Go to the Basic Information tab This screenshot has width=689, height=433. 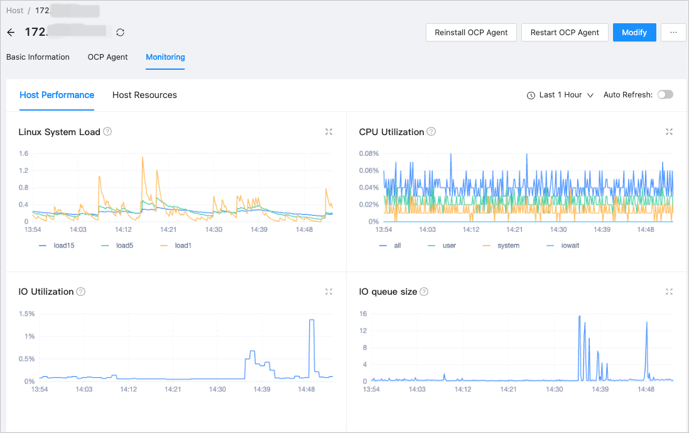[38, 57]
